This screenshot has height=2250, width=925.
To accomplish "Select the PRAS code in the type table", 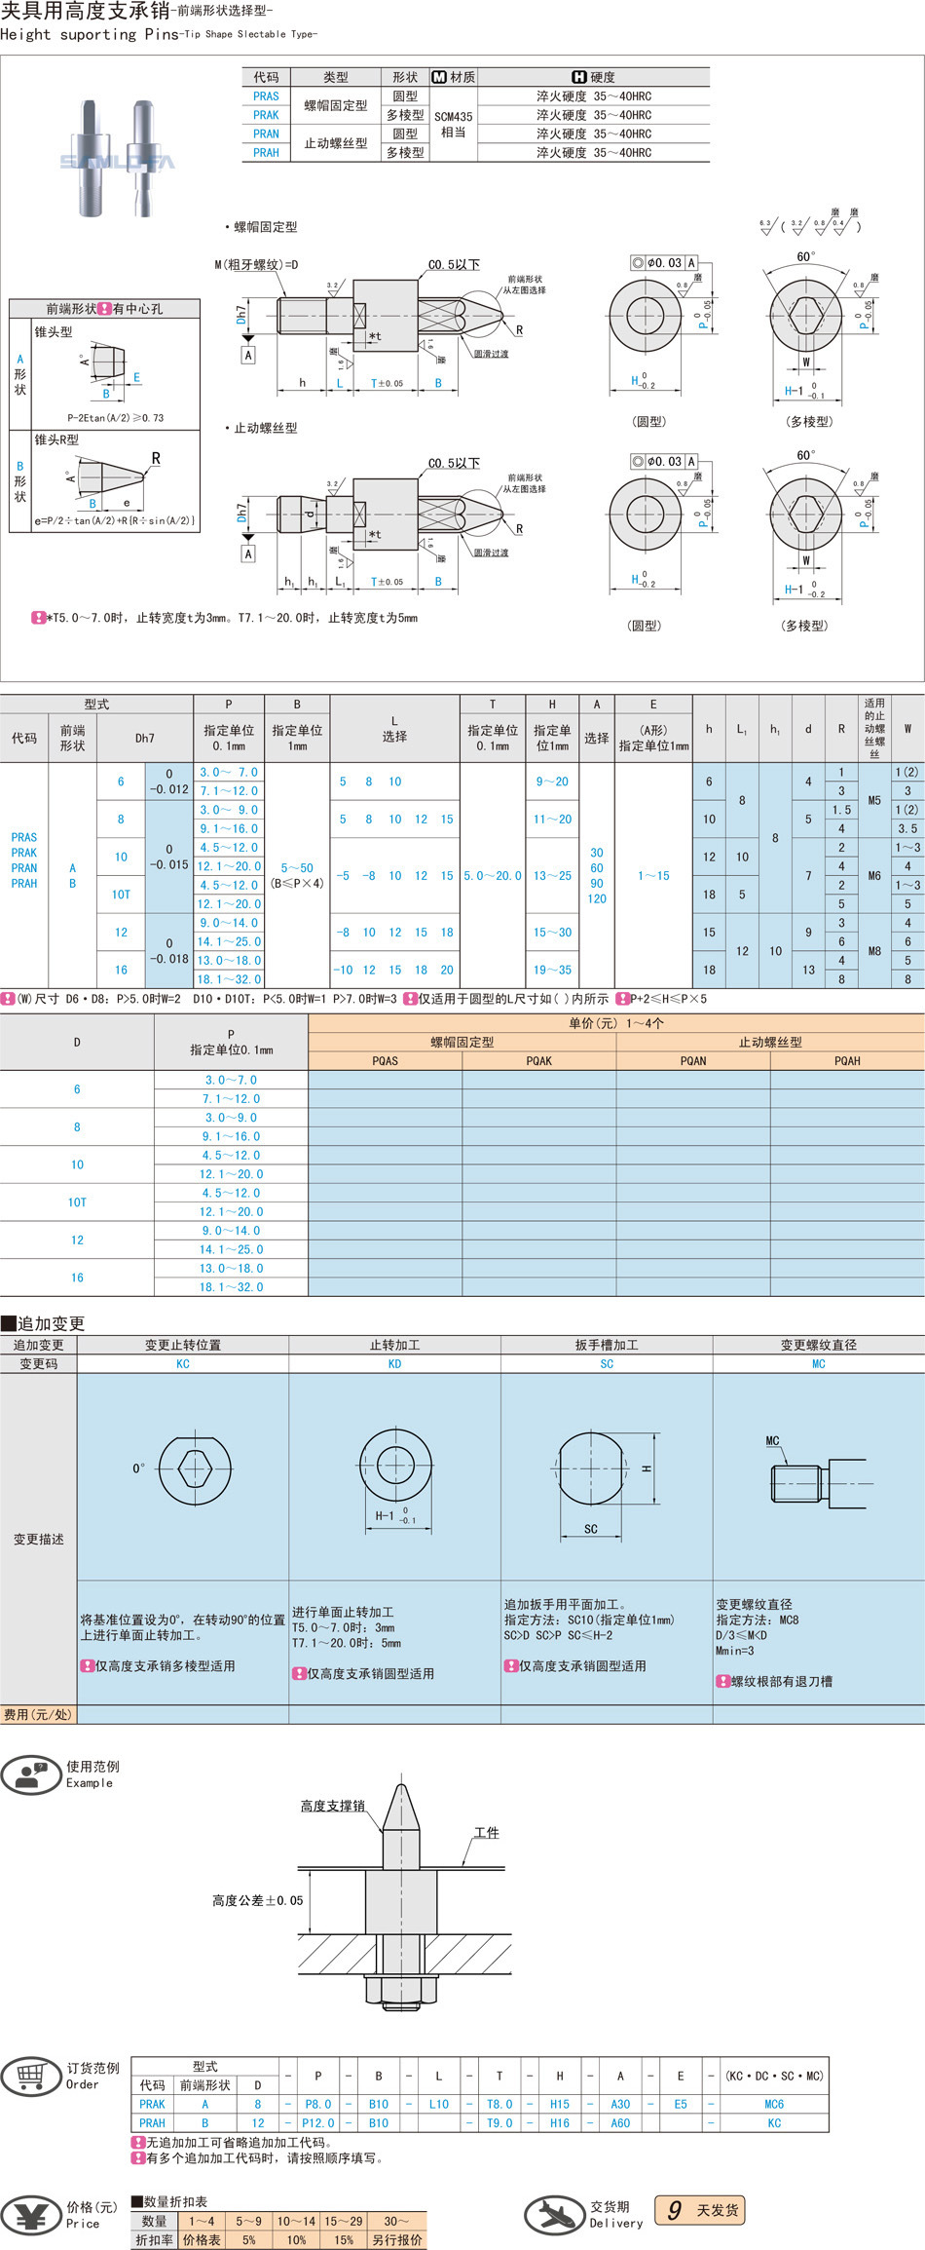I will coord(266,96).
